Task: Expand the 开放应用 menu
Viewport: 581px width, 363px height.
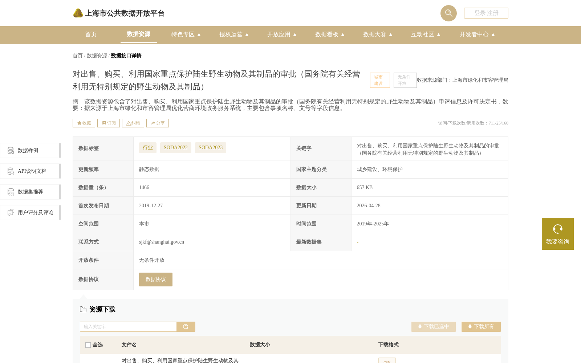Action: pos(282,34)
